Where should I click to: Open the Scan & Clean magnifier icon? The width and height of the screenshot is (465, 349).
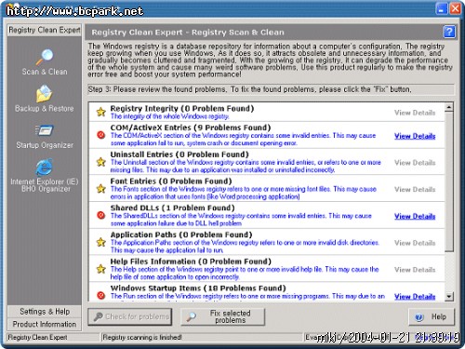coord(45,57)
